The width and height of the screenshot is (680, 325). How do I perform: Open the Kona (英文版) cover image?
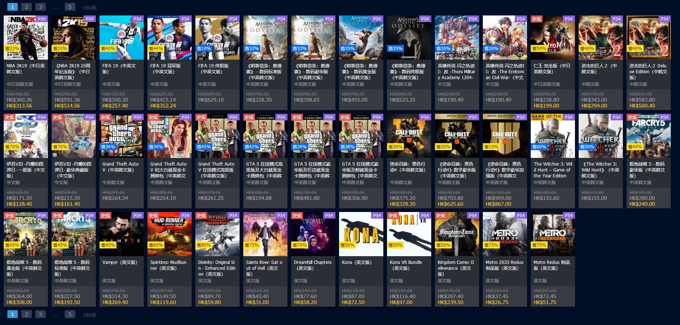(x=361, y=234)
